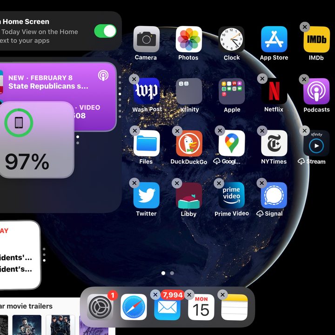Delete Twitter using its X badge
335x335 pixels.
click(134, 183)
